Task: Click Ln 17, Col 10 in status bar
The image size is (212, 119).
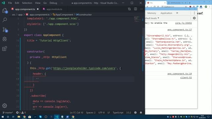Action: coord(77,112)
